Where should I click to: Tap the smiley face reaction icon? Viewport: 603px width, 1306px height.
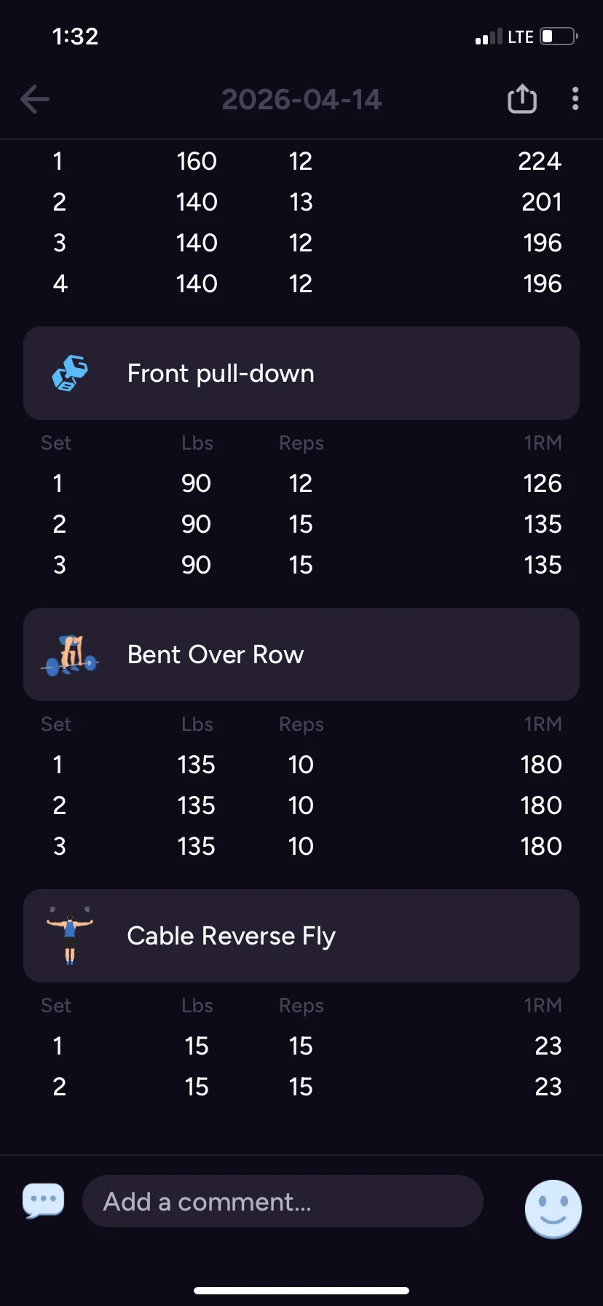tap(553, 1209)
